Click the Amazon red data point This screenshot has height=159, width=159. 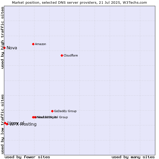click(x=33, y=44)
